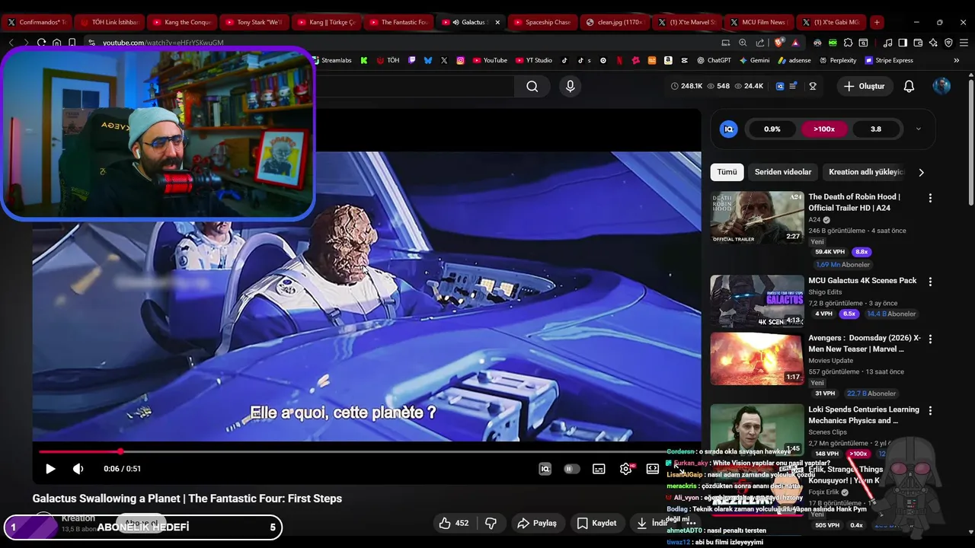Save the video with the Kaydet button
Image resolution: width=975 pixels, height=548 pixels.
(596, 523)
